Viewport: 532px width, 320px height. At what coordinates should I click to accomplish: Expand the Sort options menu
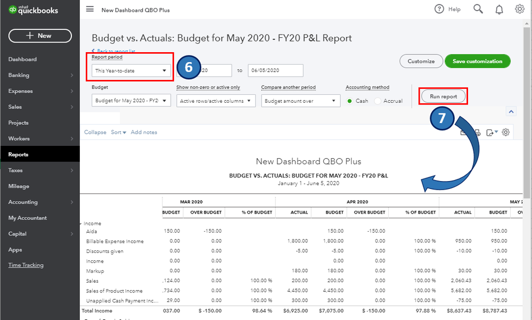pyautogui.click(x=118, y=132)
